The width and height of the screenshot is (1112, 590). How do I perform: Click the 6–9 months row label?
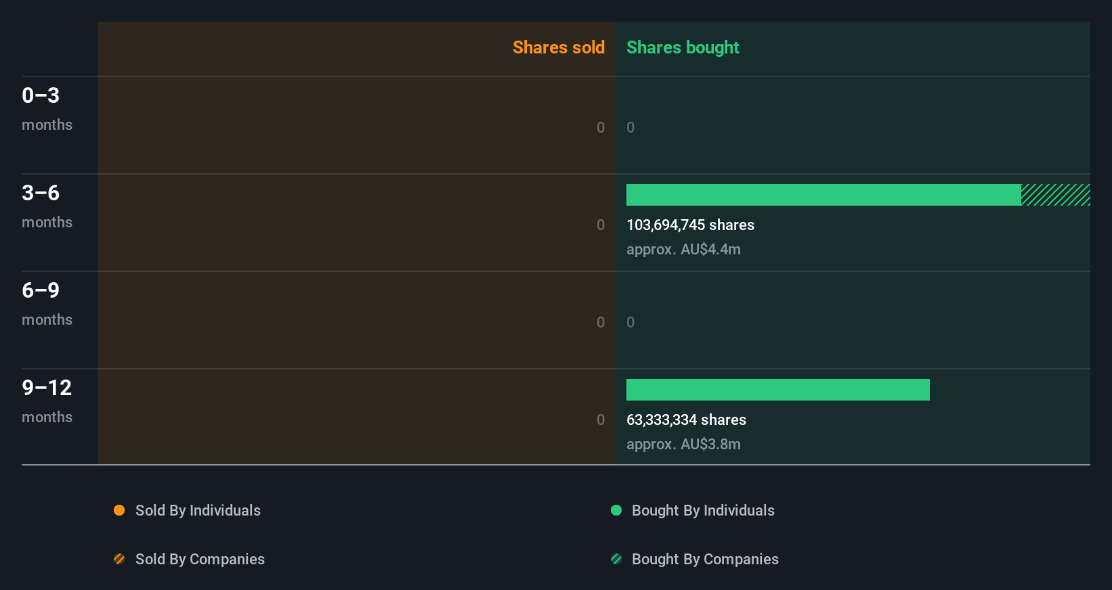pos(47,303)
